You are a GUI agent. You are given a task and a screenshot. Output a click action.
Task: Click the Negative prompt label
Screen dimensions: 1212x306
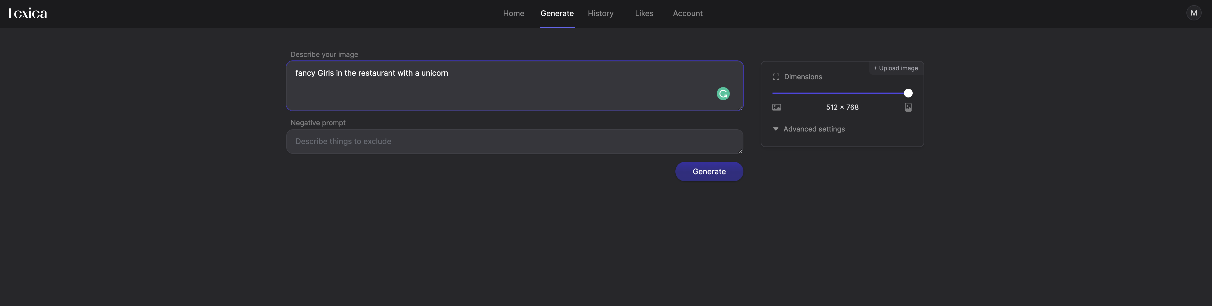tap(318, 123)
